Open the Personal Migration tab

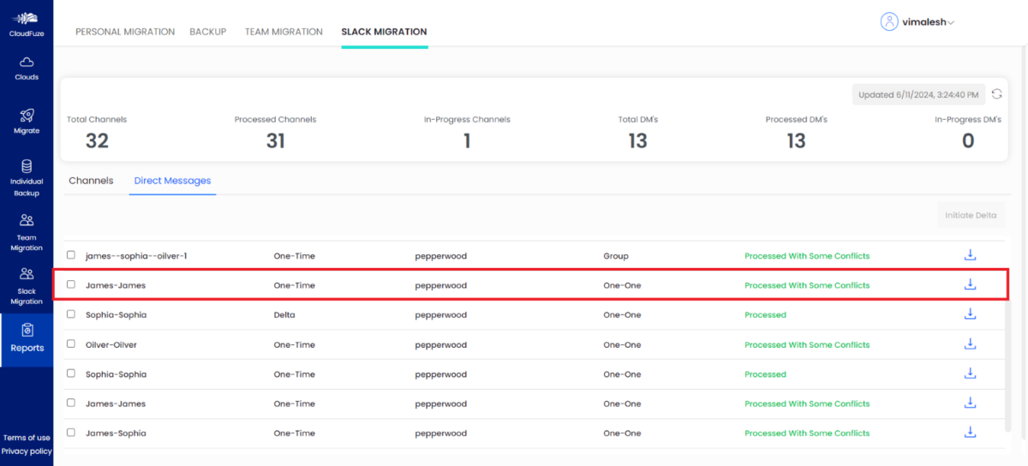tap(125, 32)
